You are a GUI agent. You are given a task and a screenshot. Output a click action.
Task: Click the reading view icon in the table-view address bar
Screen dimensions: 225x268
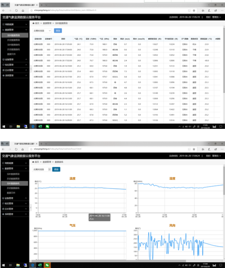[x=189, y=11]
